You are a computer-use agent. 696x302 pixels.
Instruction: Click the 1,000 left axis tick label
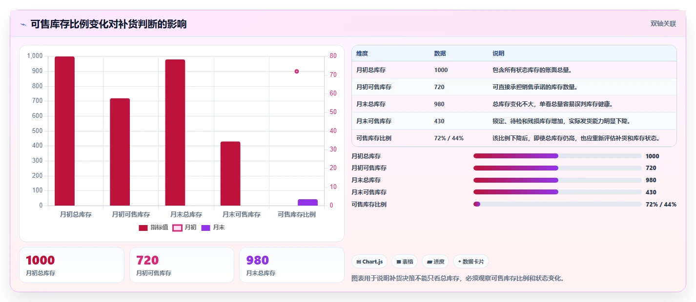(35, 56)
